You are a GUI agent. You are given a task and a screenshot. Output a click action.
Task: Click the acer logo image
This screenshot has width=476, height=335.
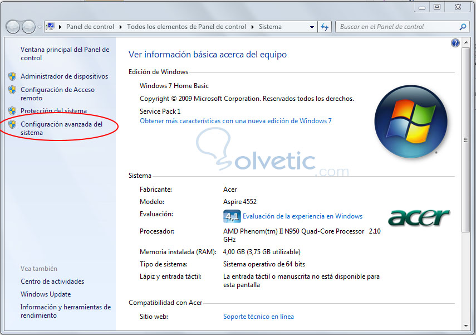[419, 217]
